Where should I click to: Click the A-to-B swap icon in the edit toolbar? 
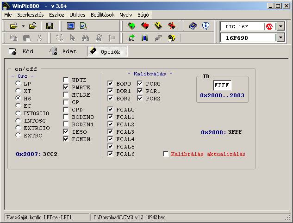[60, 38]
